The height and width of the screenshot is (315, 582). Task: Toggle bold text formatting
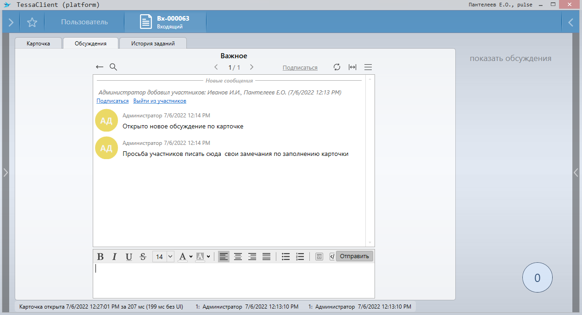tap(101, 257)
